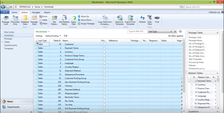Open the Vertical Sorting dropdown
Screen dimensions: 224x113
60,36
